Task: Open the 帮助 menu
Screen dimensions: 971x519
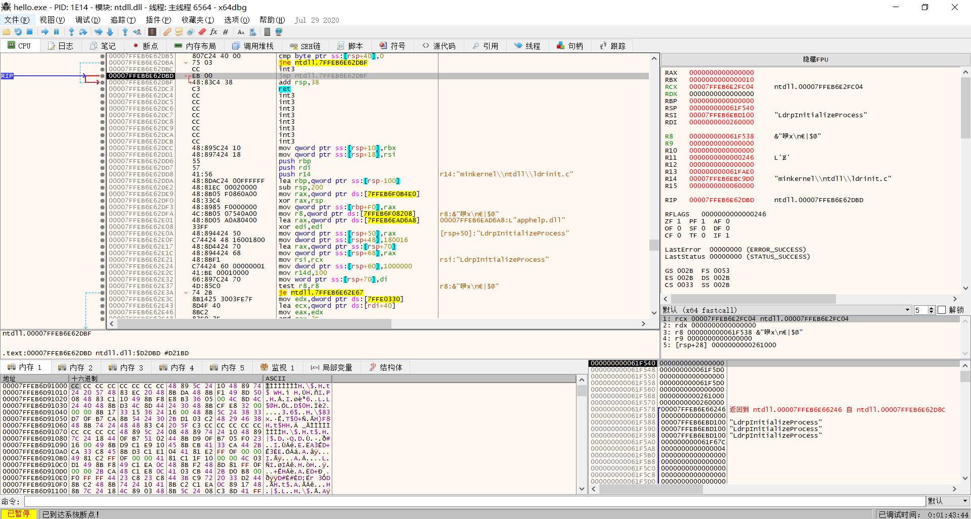Action: point(272,20)
